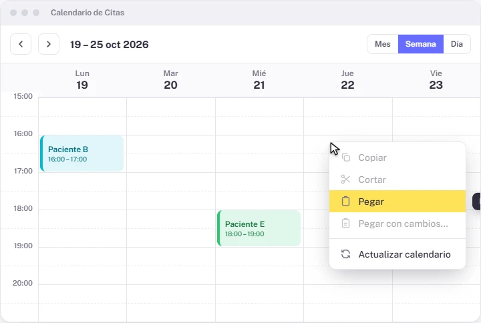
Task: Choose Pegar con cambios... option
Action: pyautogui.click(x=397, y=224)
